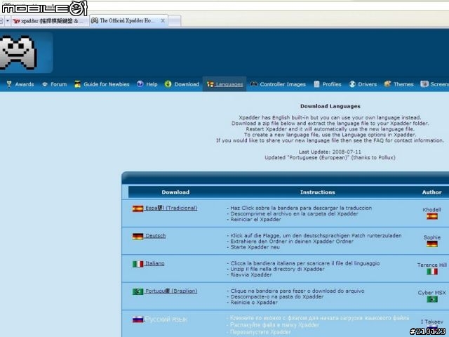Click author name Cyber MSX
The image size is (449, 337).
click(432, 293)
